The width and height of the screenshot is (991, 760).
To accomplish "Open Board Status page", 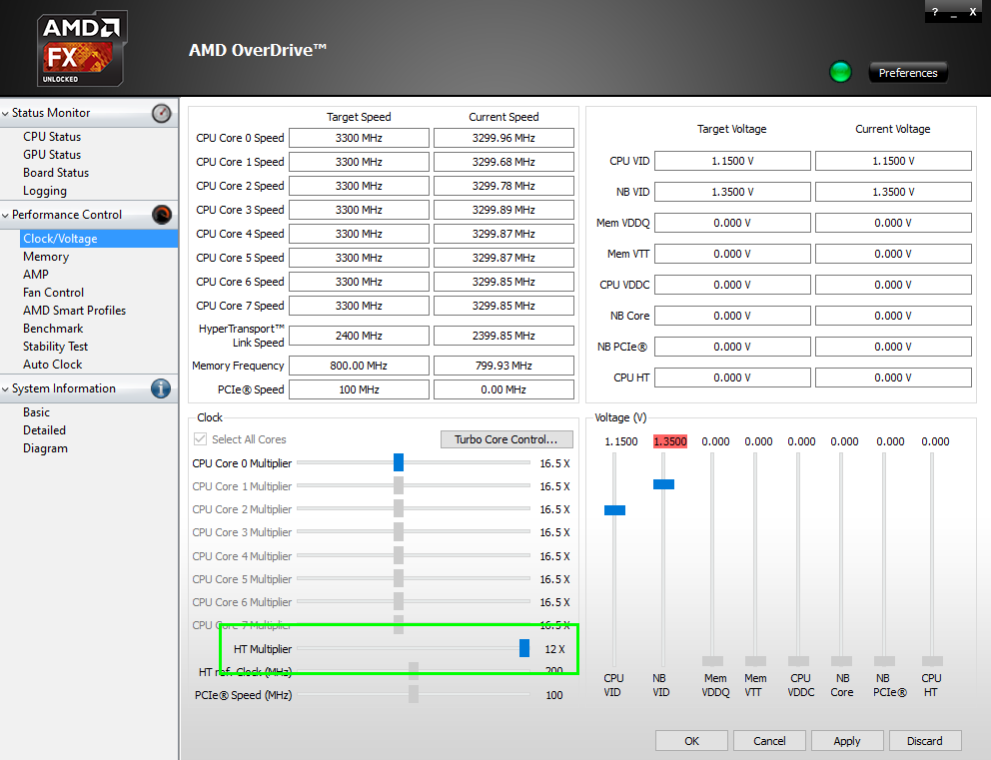I will point(56,173).
